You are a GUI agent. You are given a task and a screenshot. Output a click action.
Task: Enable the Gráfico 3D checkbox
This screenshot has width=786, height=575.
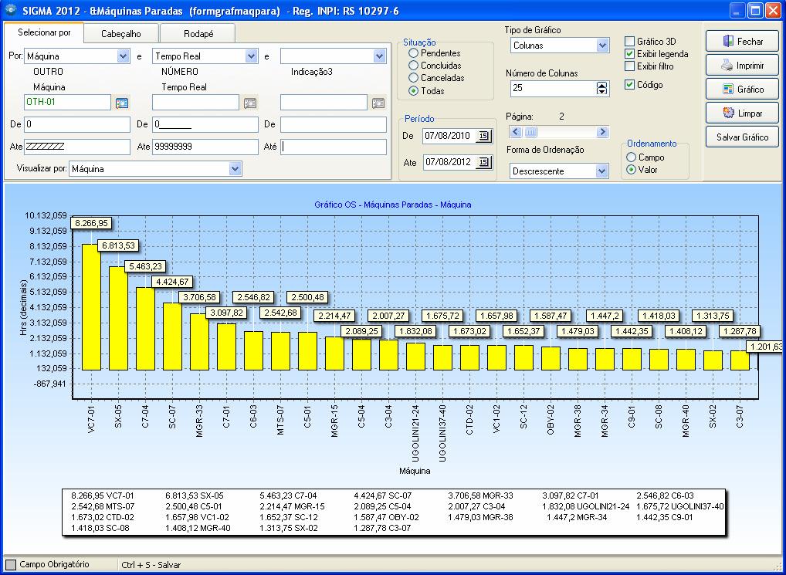[629, 42]
